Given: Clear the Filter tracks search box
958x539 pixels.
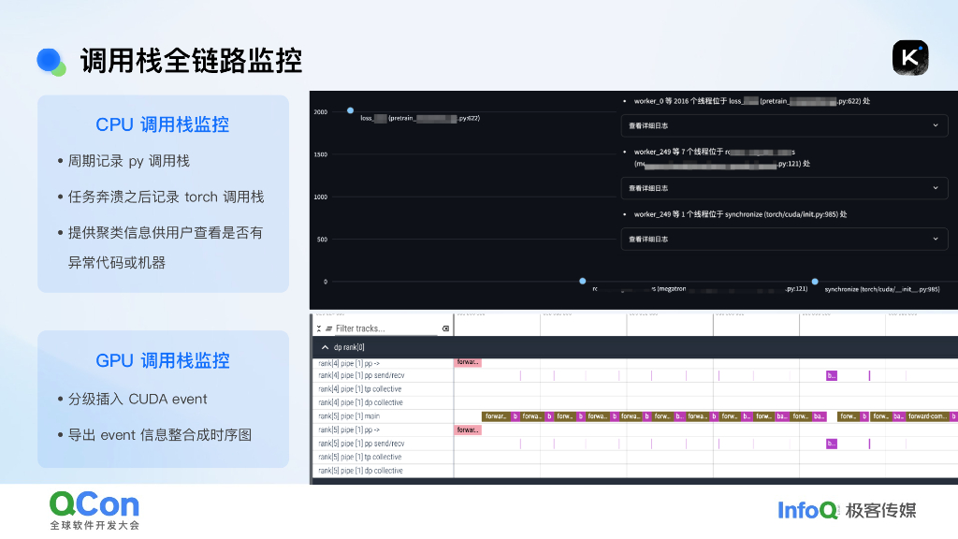Looking at the screenshot, I should [x=446, y=328].
